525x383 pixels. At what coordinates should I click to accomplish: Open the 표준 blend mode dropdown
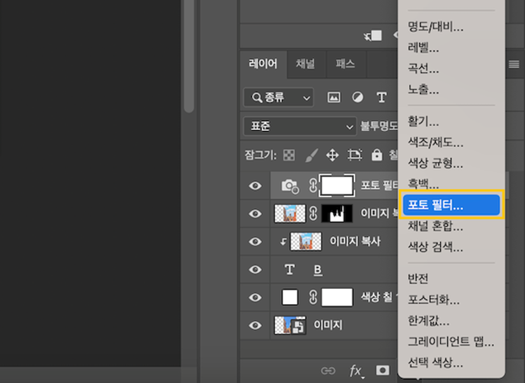(300, 126)
